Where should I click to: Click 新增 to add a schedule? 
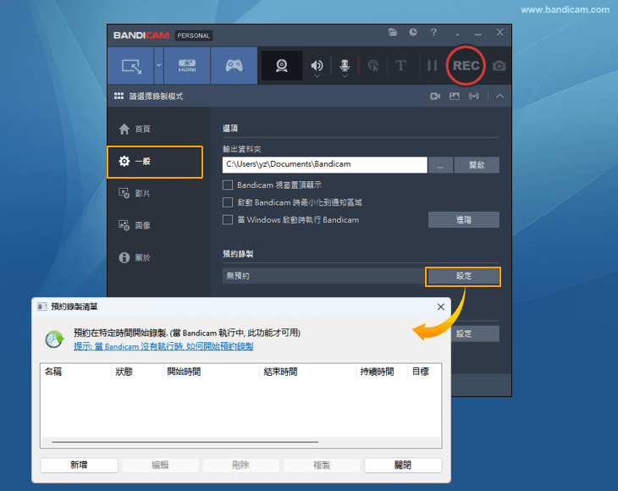coord(79,465)
